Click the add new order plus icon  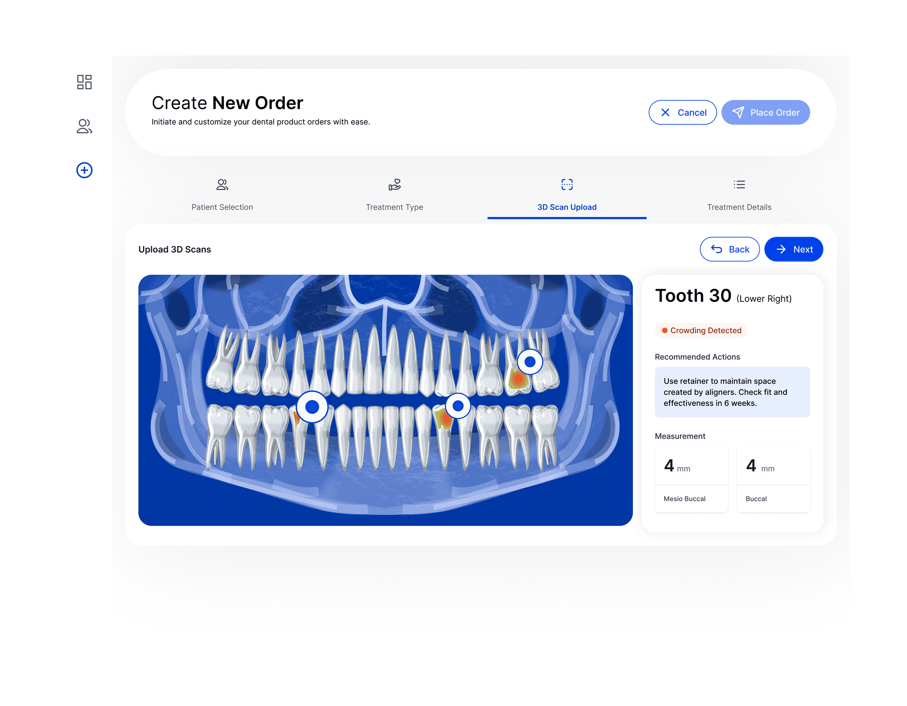point(84,170)
